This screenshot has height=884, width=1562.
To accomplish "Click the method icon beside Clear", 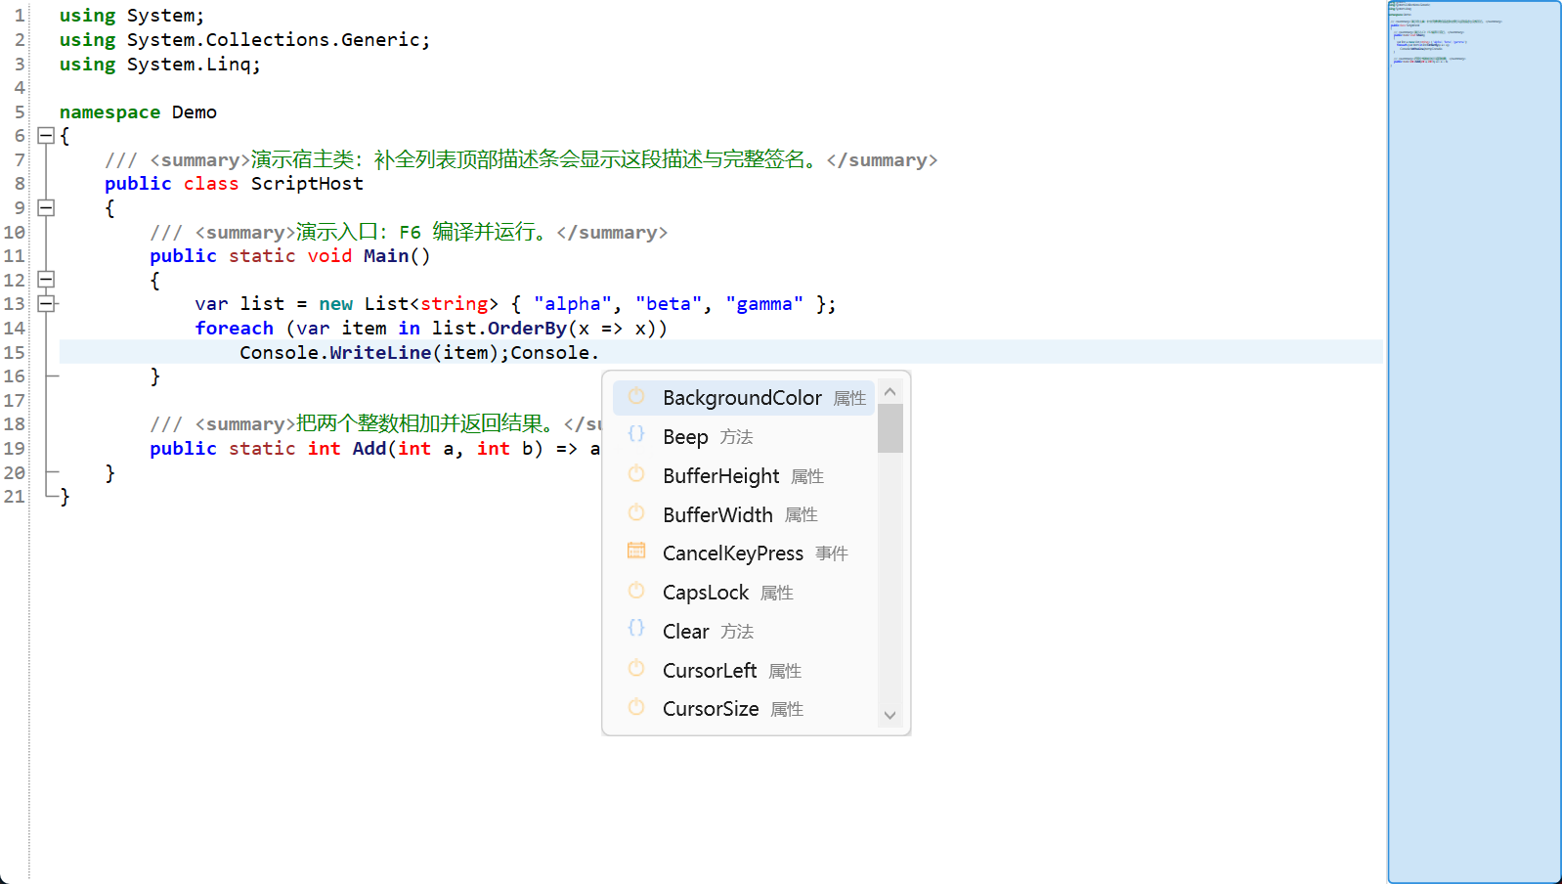I will [636, 629].
